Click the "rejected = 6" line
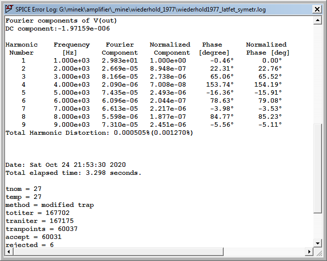327x261 pixels. (x=30, y=245)
